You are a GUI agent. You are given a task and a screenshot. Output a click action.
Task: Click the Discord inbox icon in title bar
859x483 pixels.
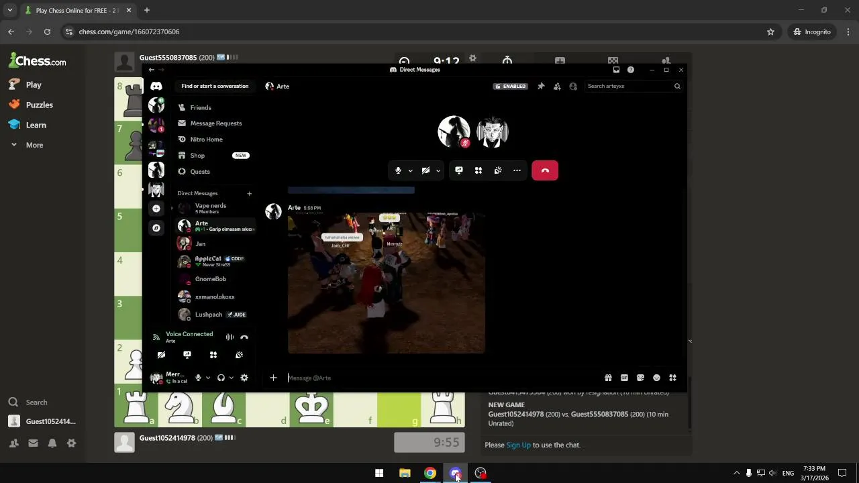point(616,70)
